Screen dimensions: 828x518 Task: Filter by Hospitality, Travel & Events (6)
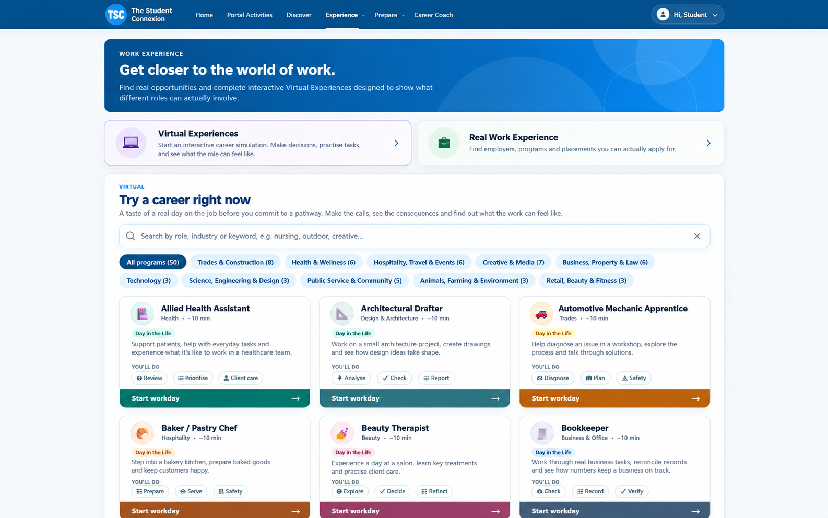click(419, 262)
